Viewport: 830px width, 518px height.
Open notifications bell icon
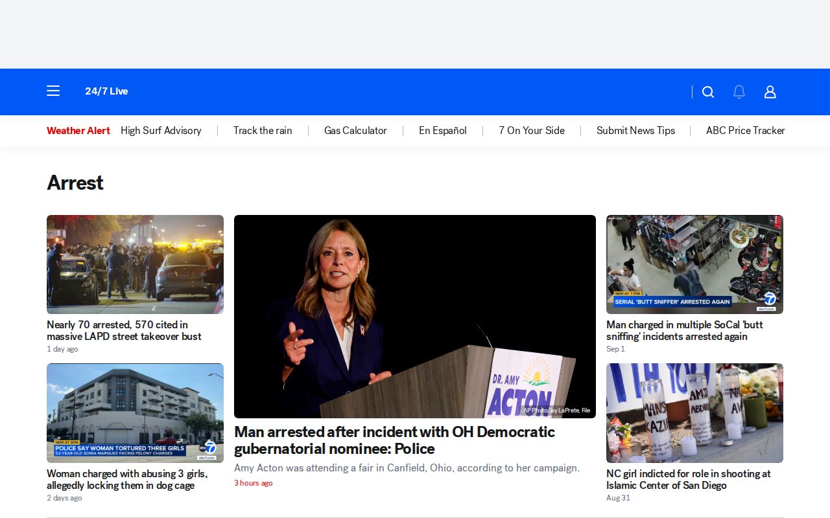[x=739, y=92]
